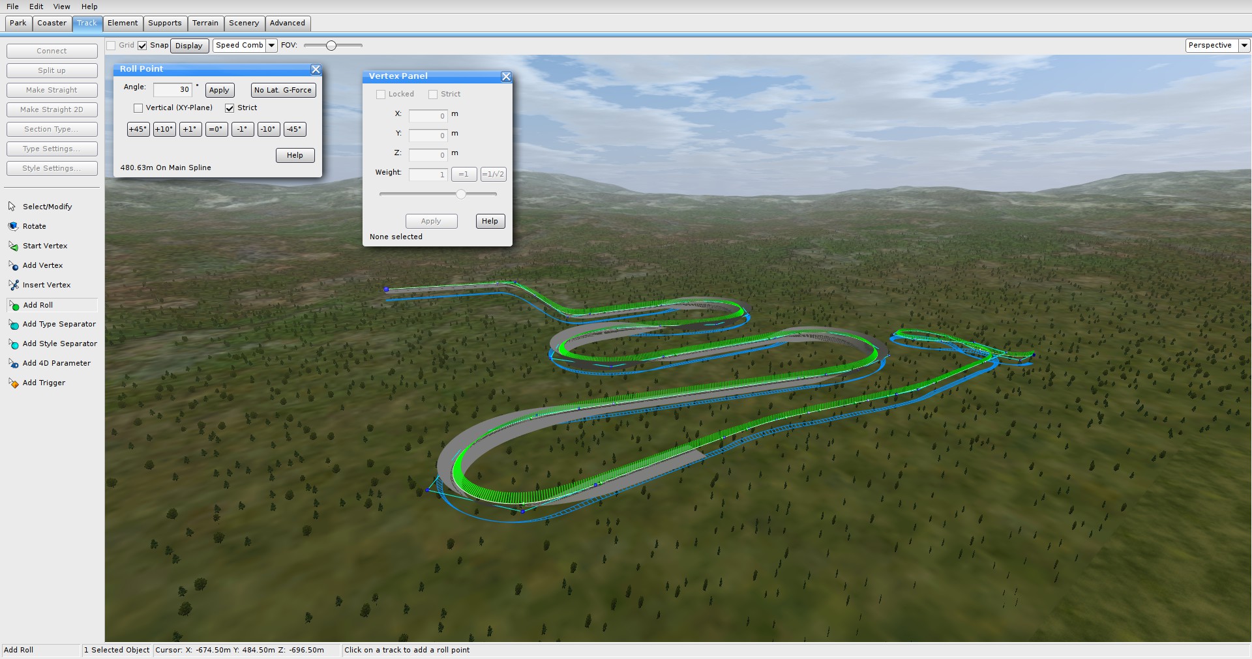The height and width of the screenshot is (659, 1252).
Task: Switch to the Terrain tab
Action: [205, 23]
